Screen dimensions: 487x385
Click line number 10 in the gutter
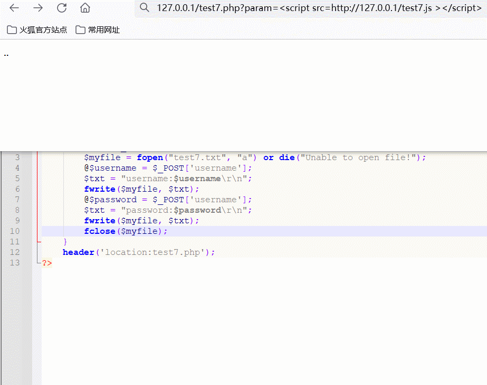pyautogui.click(x=15, y=231)
